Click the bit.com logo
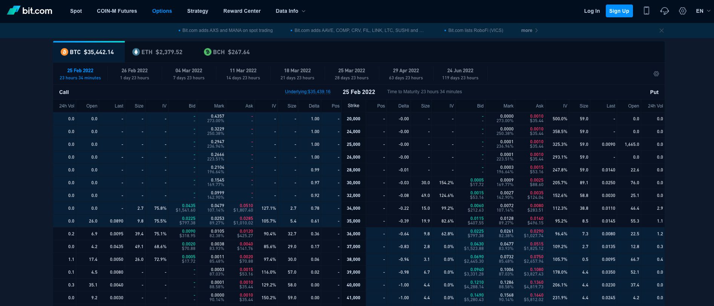Image resolution: width=714 pixels, height=306 pixels. pyautogui.click(x=30, y=11)
